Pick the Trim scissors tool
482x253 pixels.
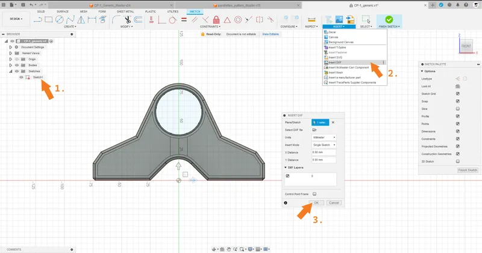tap(127, 20)
